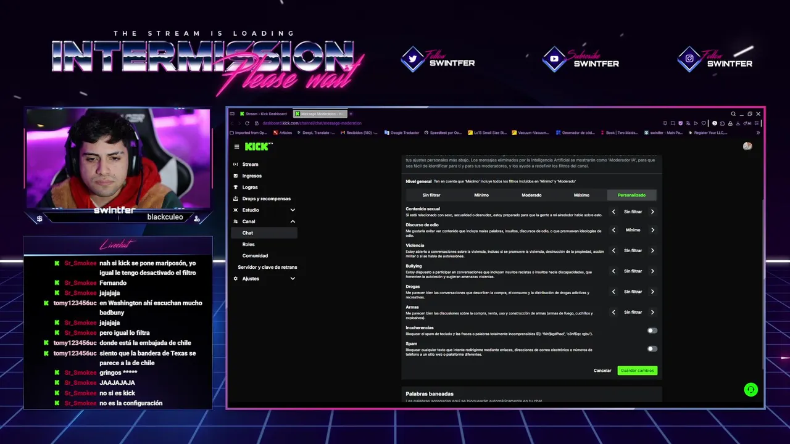Go back with the browser back arrow
Screen dimensions: 790x444
232,123
